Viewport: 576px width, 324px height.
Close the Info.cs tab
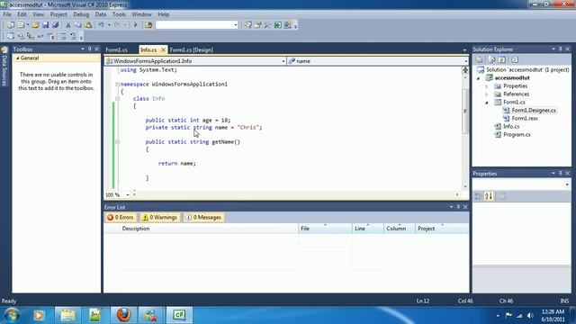point(163,49)
